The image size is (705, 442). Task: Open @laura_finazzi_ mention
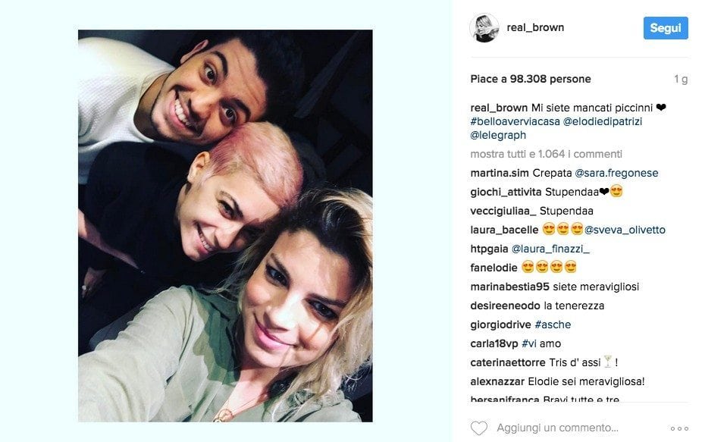tap(550, 249)
